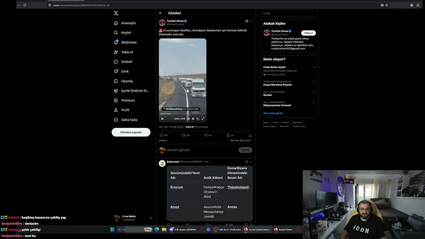Open Anasayfa from the left sidebar

tap(125, 23)
